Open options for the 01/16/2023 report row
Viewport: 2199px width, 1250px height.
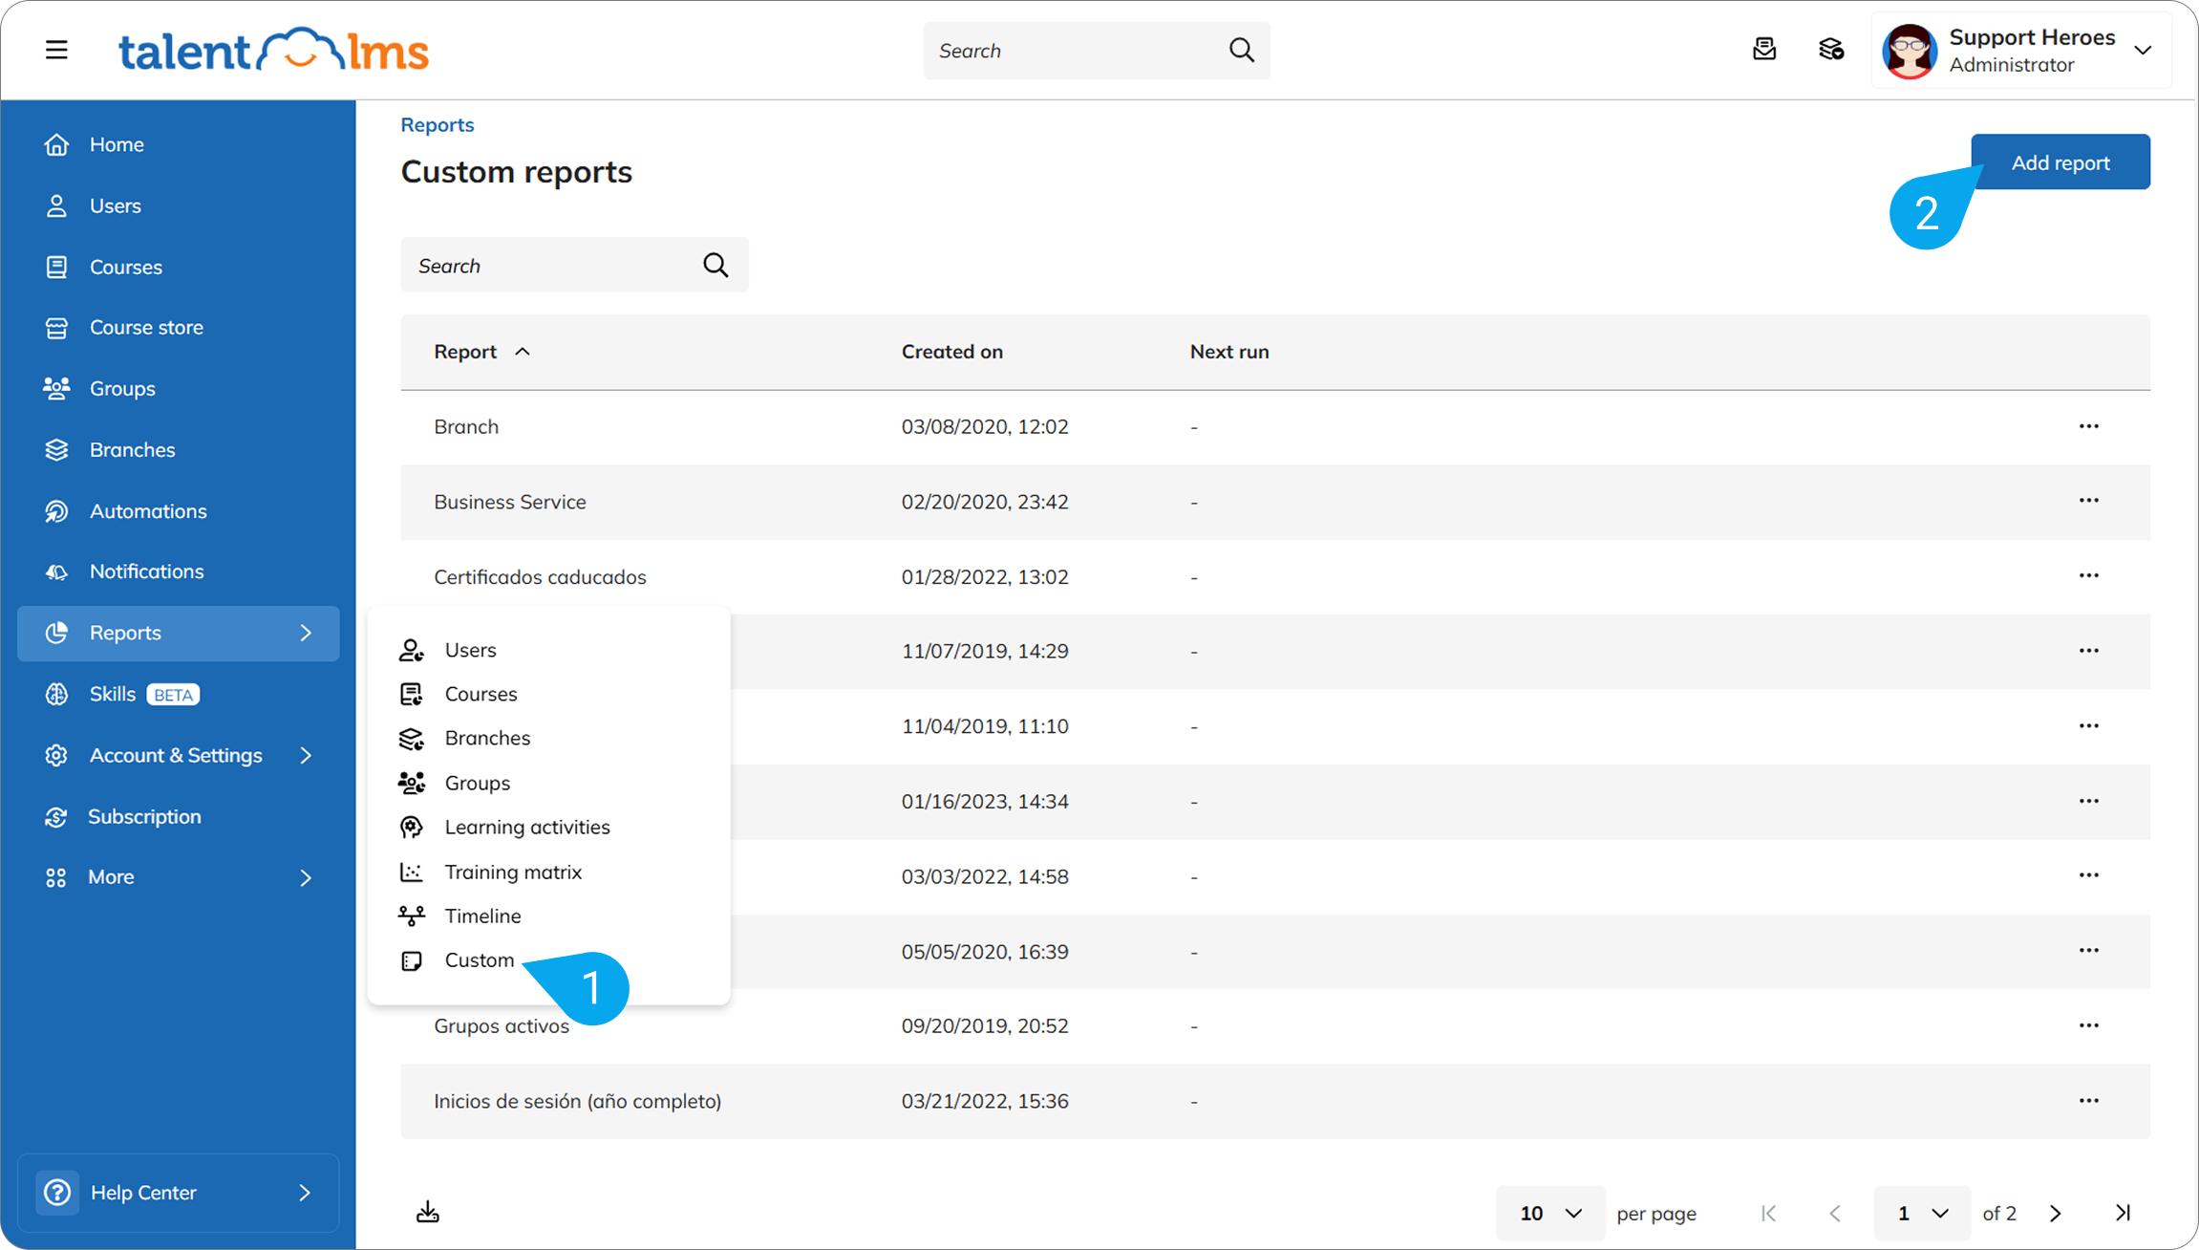[2088, 801]
